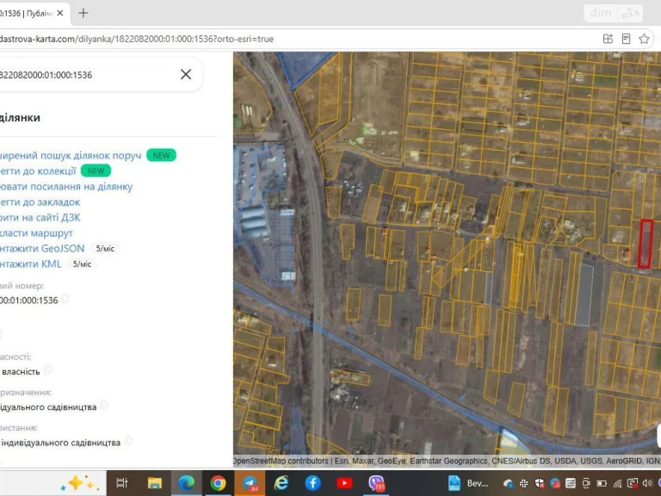Open the advanced nearby parcel search link
This screenshot has height=496, width=661.
[x=71, y=155]
